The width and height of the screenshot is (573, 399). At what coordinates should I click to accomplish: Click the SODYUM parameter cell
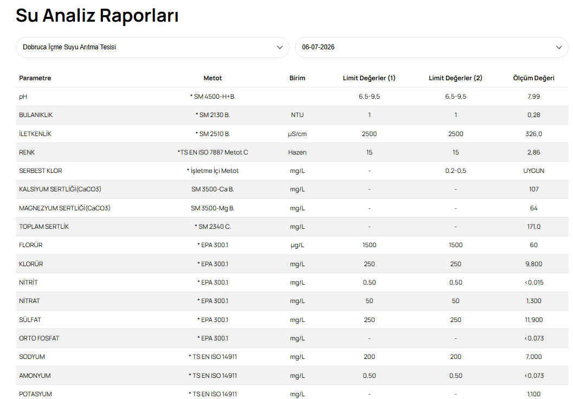pyautogui.click(x=32, y=357)
